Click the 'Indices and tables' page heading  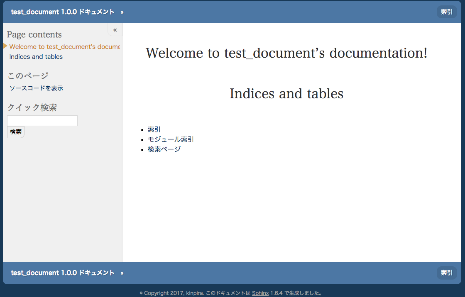(x=286, y=93)
